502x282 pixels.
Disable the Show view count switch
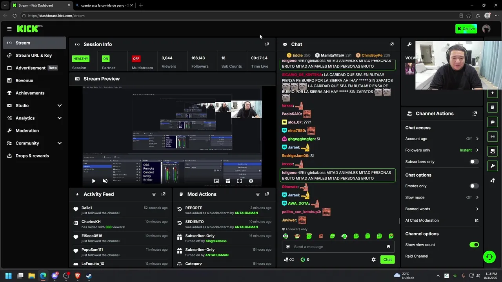click(474, 245)
